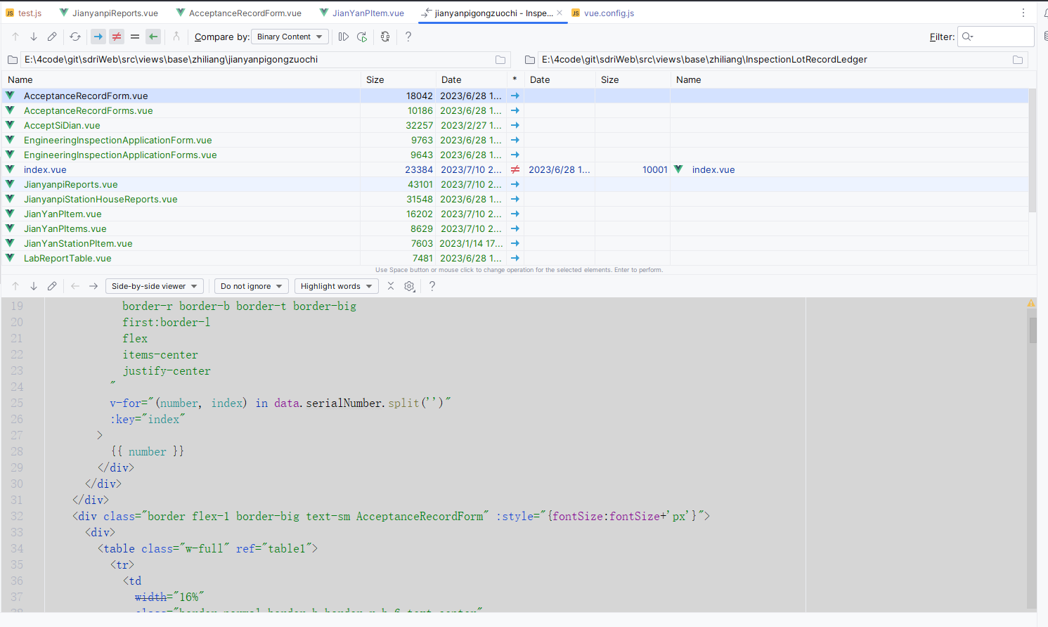
Task: Select JianyanpiStationHouseReports.vue row
Action: point(515,199)
